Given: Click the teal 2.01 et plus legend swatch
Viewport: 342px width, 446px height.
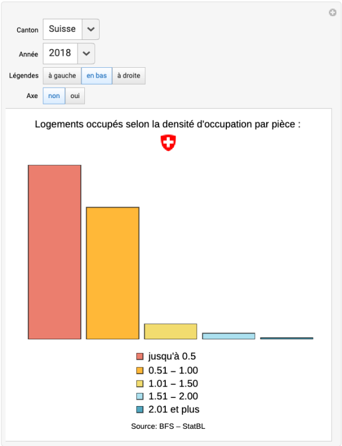Looking at the screenshot, I should click(x=140, y=409).
